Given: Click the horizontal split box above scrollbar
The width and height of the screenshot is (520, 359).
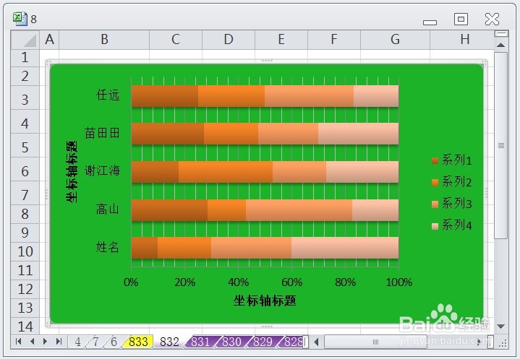Looking at the screenshot, I should click(x=501, y=33).
